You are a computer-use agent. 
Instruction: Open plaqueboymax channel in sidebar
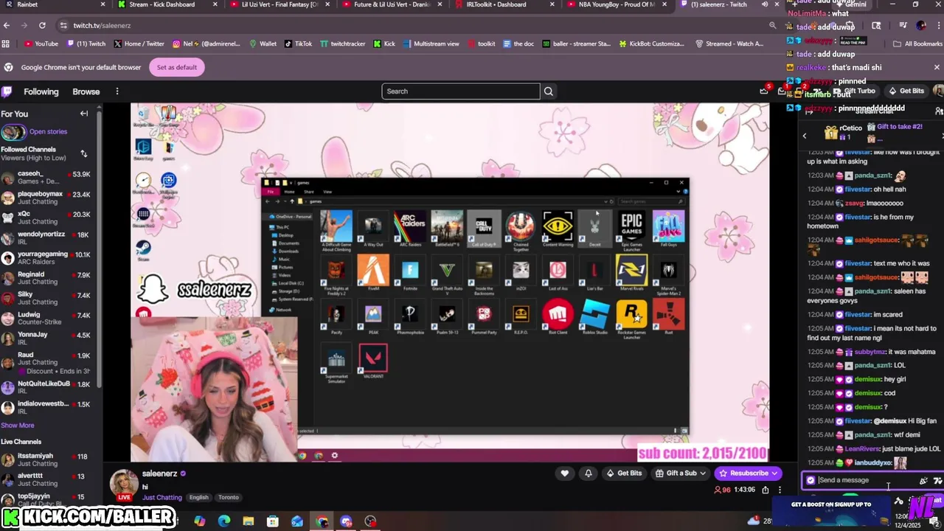pyautogui.click(x=46, y=198)
